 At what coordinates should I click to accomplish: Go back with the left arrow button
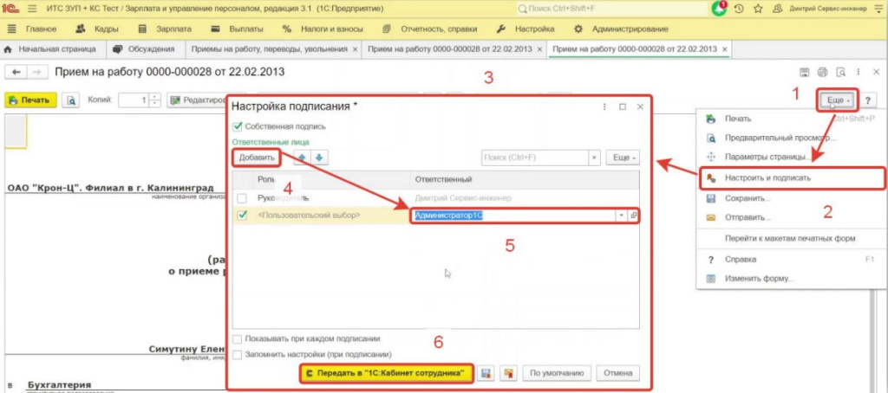(x=16, y=72)
